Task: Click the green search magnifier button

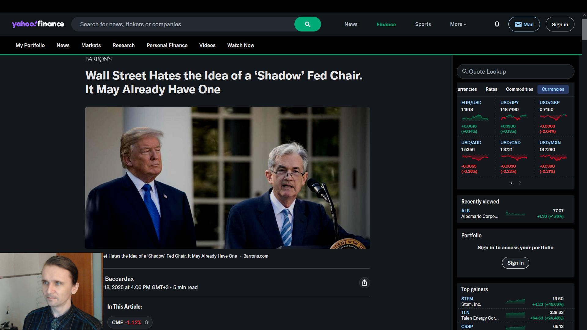Action: (308, 24)
